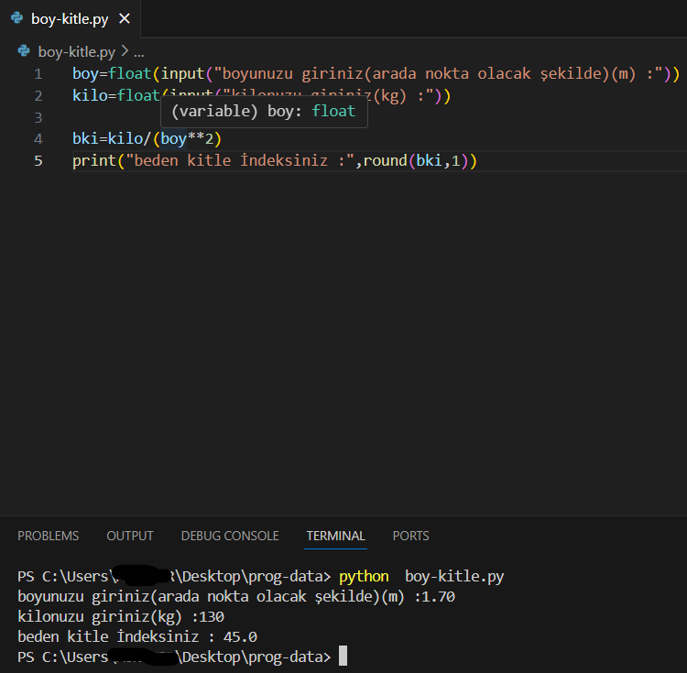Click line number 4 in the gutter
The width and height of the screenshot is (687, 673).
coord(38,139)
